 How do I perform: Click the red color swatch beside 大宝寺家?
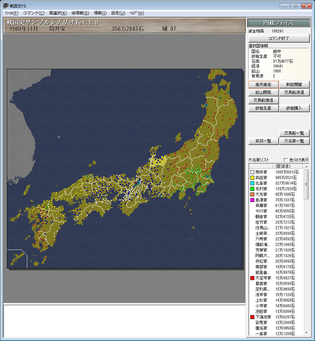point(252,278)
